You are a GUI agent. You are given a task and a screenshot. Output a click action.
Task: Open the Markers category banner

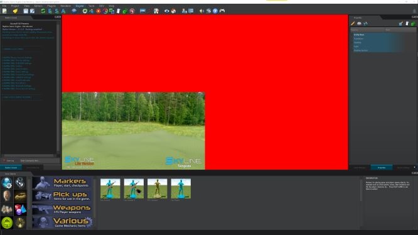coord(63,183)
